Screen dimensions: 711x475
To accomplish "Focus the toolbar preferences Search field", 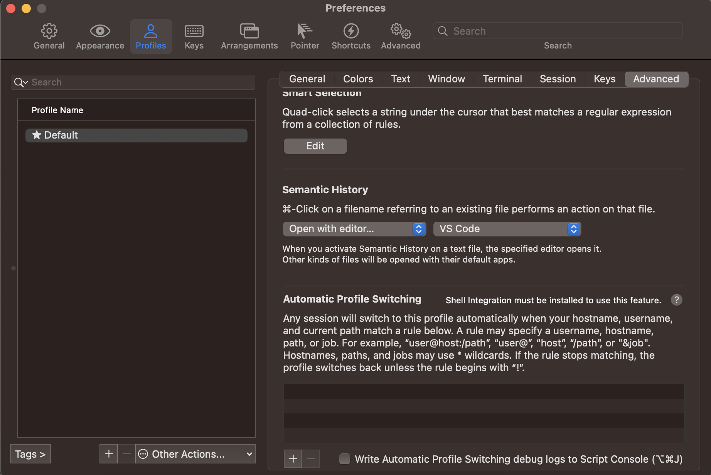I will click(558, 31).
